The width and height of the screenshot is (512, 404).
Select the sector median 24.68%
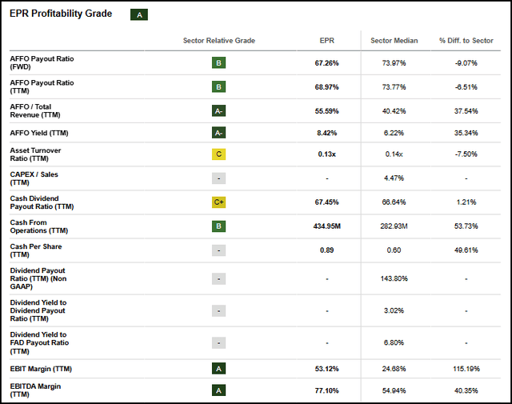[x=394, y=369]
